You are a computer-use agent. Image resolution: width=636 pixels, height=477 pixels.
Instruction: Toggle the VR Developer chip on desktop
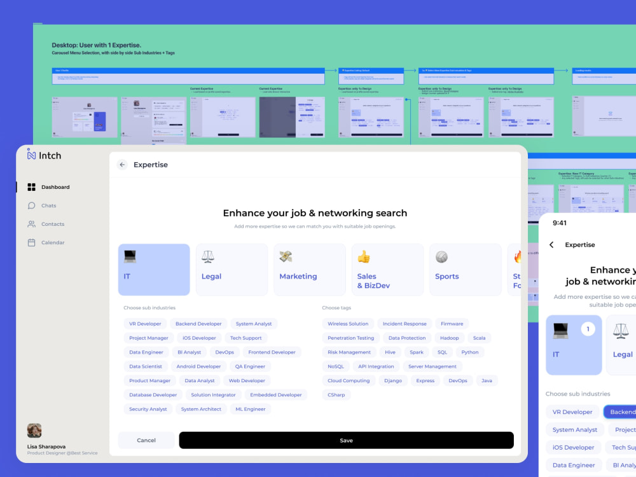(x=145, y=324)
